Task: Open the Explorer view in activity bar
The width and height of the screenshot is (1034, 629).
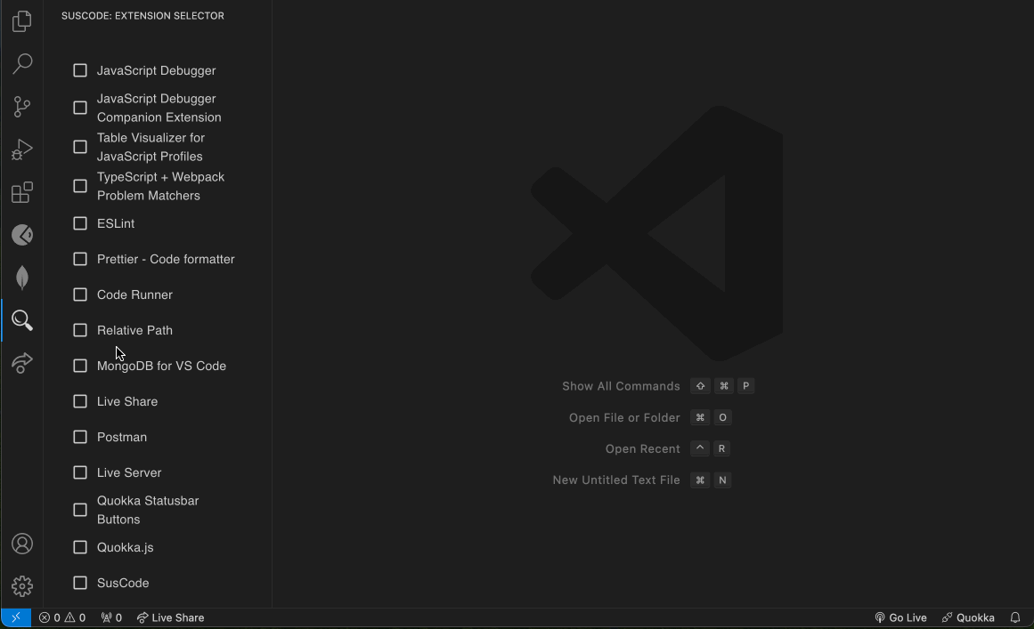Action: pyautogui.click(x=21, y=21)
